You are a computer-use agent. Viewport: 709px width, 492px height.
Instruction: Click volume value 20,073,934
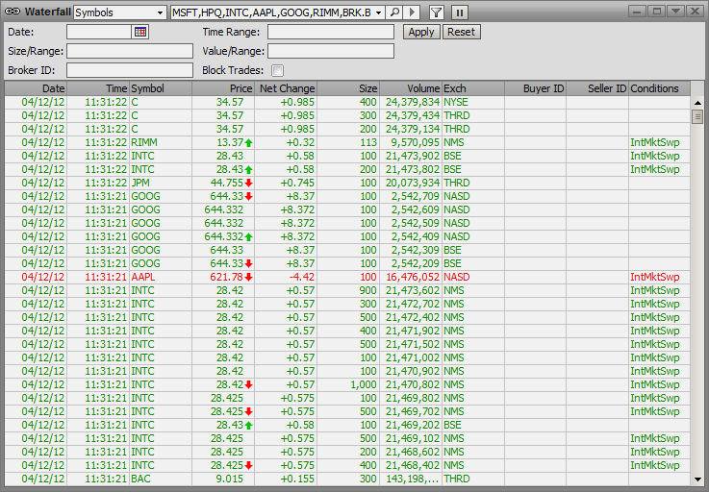(x=413, y=183)
